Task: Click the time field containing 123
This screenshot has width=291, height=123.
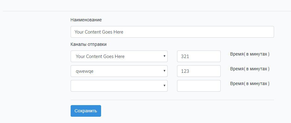Action: [x=199, y=71]
